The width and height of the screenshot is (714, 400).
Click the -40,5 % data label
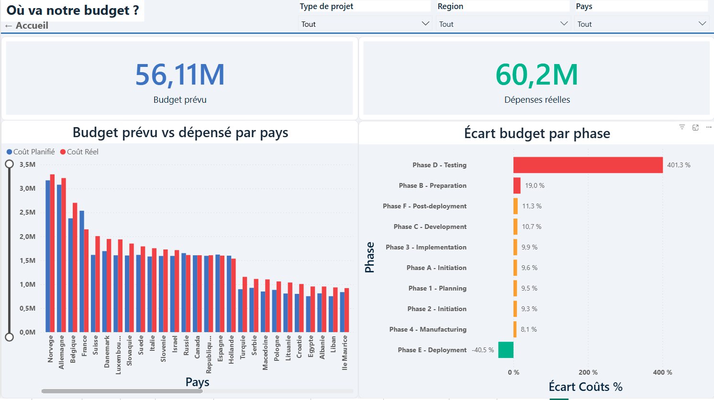click(x=483, y=350)
